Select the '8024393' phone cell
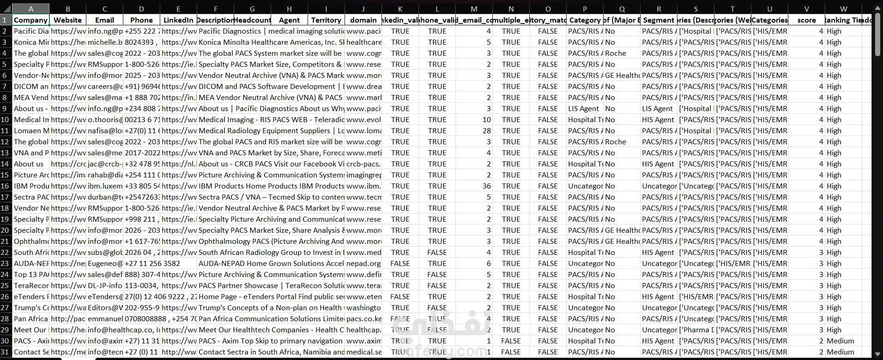Image resolution: width=883 pixels, height=360 pixels. click(141, 42)
